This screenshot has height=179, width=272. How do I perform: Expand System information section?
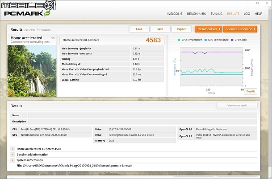coord(13,160)
